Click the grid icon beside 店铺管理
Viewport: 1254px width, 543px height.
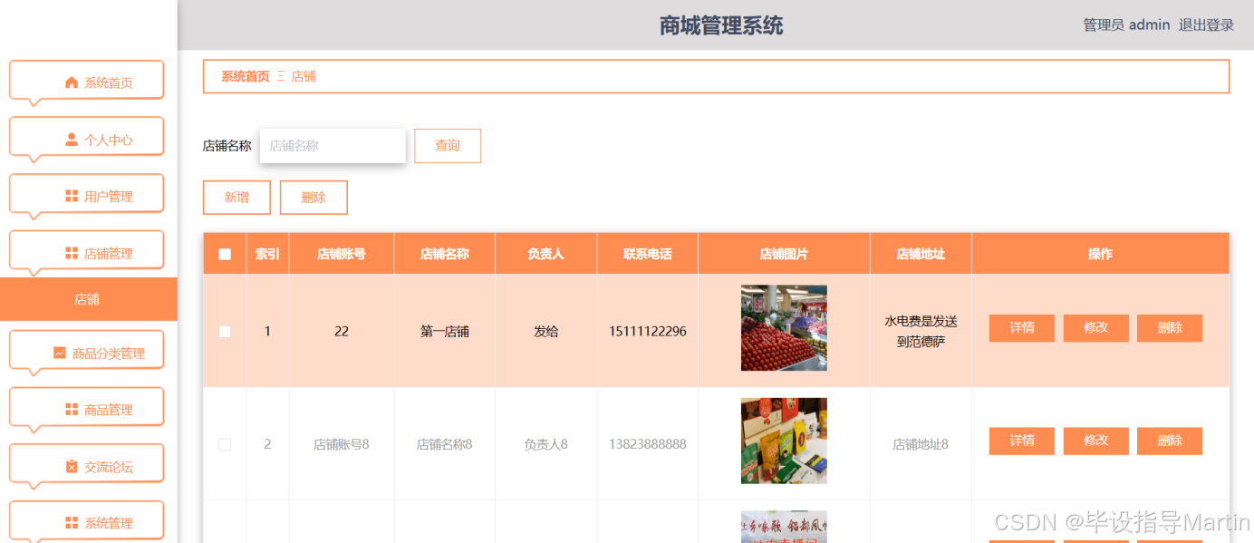tap(72, 253)
